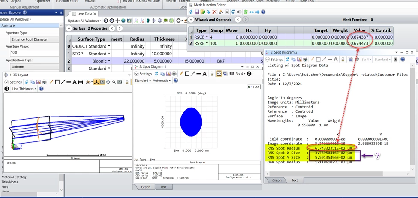Click the Spot Diagram 1 help icon
This screenshot has height=198, width=418.
(176, 81)
